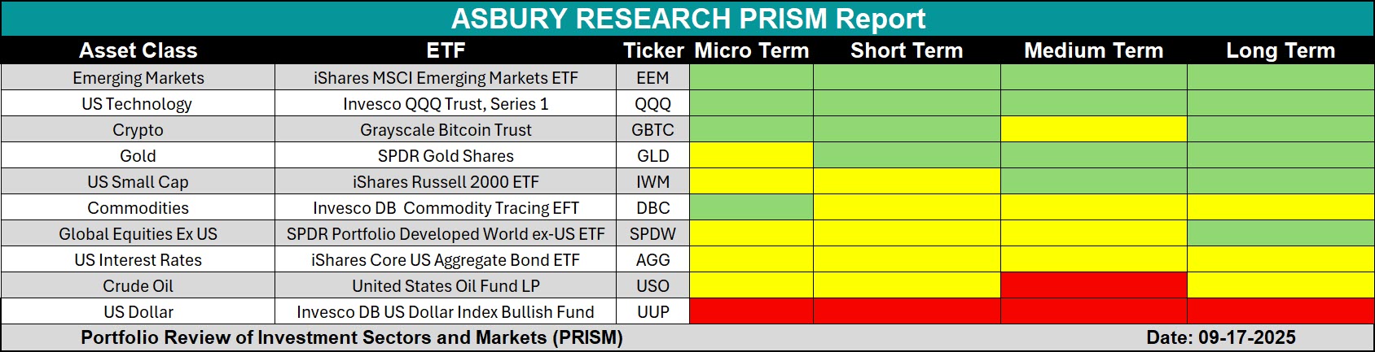Select the Emerging Markets asset class cell
Screen dimensions: 1375x352
(138, 78)
